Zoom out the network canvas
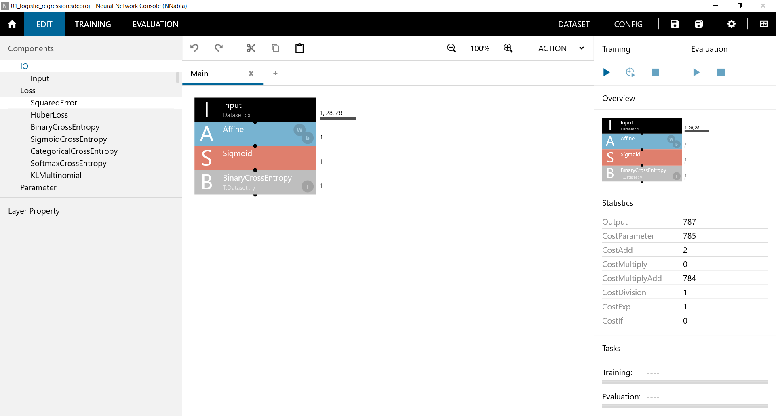776x416 pixels. tap(451, 48)
